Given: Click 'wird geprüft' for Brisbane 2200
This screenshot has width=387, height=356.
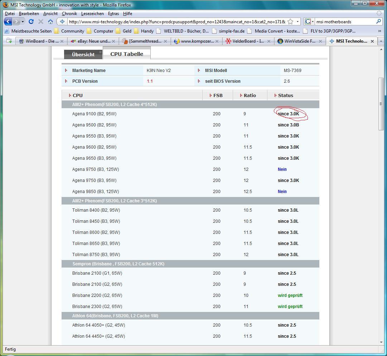Looking at the screenshot, I should [290, 295].
